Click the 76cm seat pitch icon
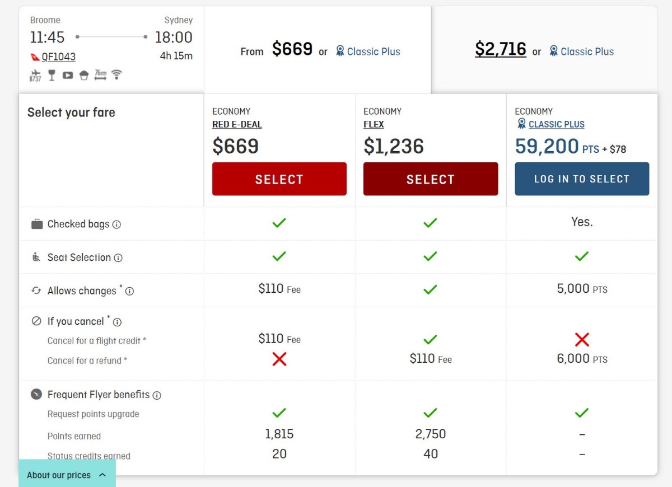Viewport: 672px width, 487px height. click(100, 75)
